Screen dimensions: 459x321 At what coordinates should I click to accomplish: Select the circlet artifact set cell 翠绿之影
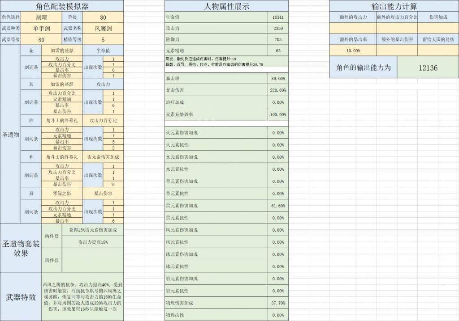tap(62, 193)
